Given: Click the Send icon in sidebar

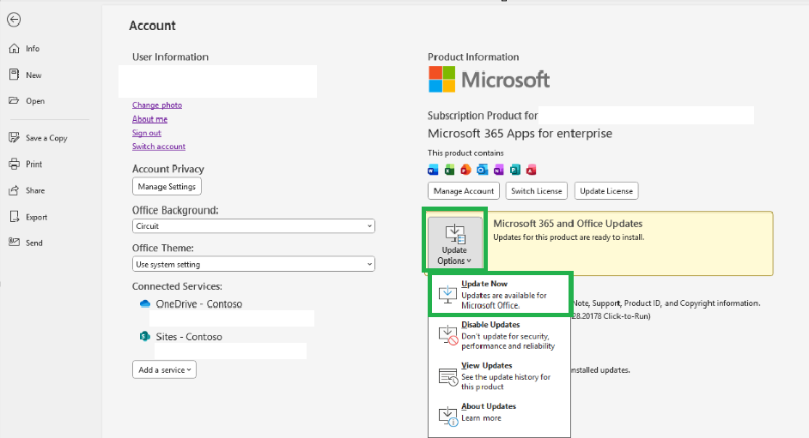Looking at the screenshot, I should click(14, 243).
